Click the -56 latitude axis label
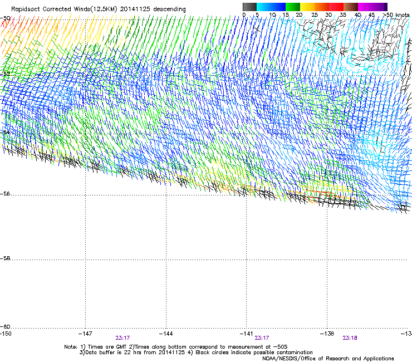The height and width of the screenshot is (362, 412). point(5,194)
